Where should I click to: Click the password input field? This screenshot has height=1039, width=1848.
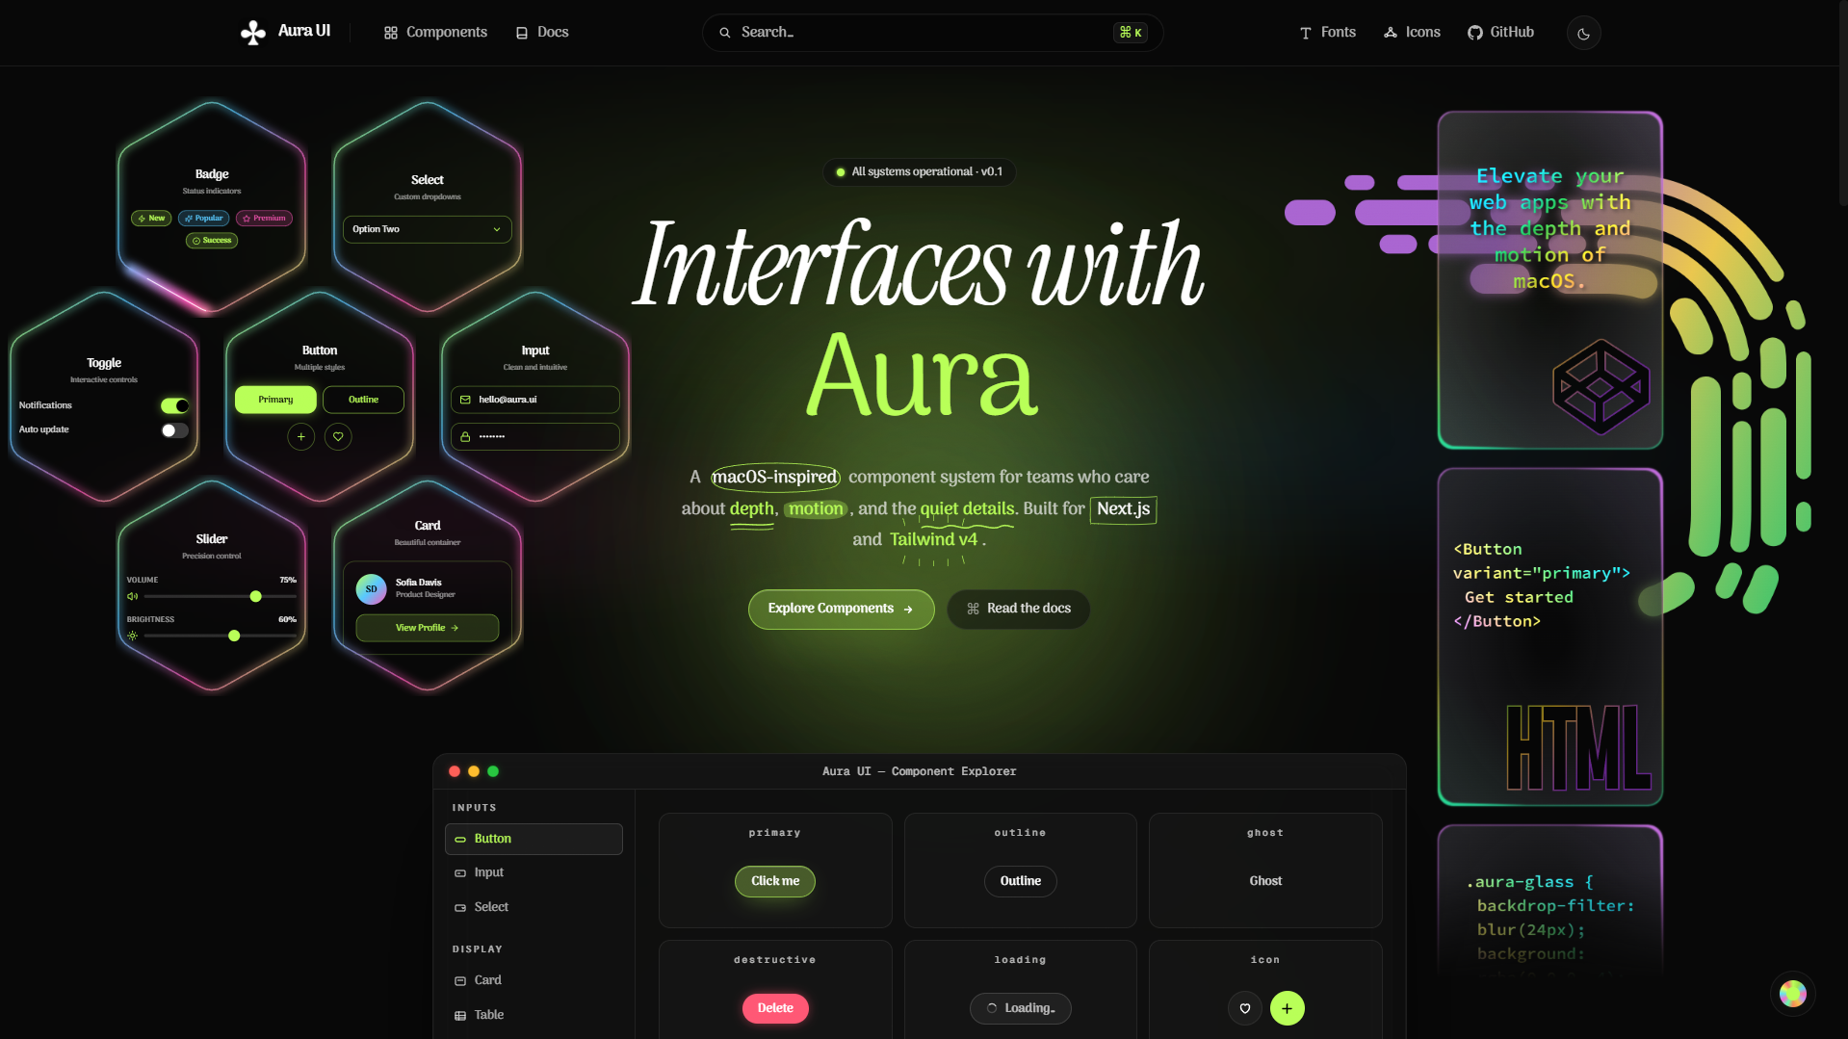(x=534, y=437)
